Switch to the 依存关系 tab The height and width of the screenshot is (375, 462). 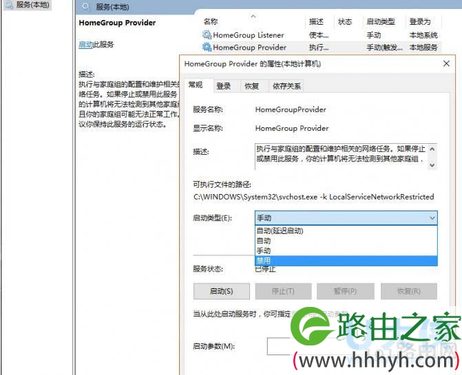[x=286, y=86]
